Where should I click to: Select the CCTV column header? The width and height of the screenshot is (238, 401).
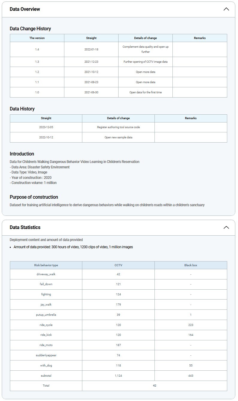(118, 265)
